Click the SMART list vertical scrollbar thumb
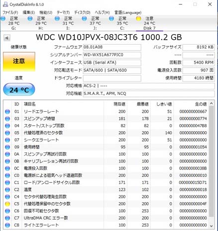Viewport: 218px width, 231px height. 211,161
